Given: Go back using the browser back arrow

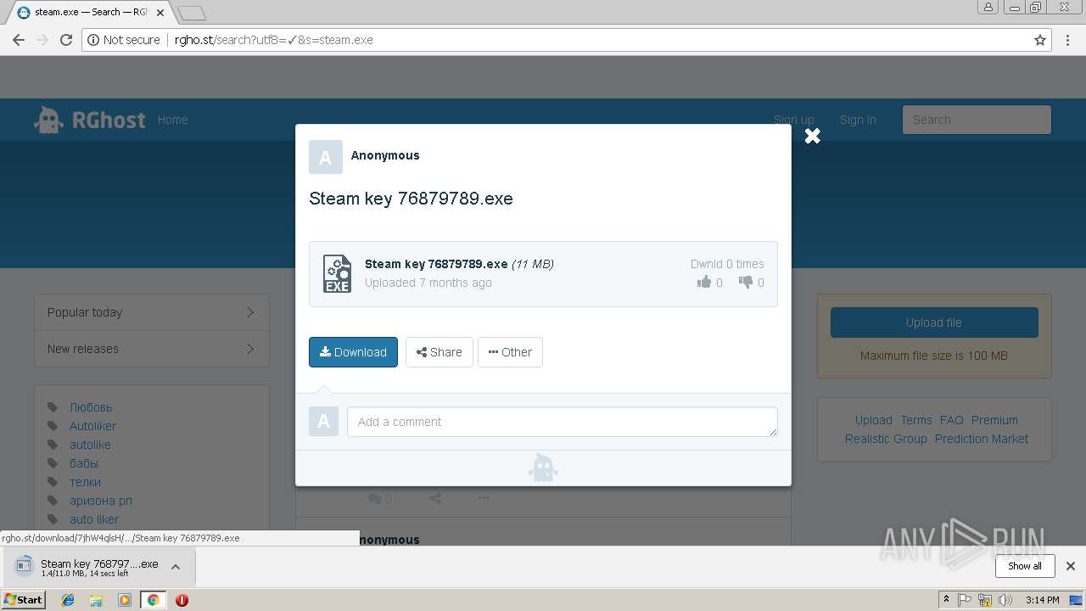Looking at the screenshot, I should [19, 40].
